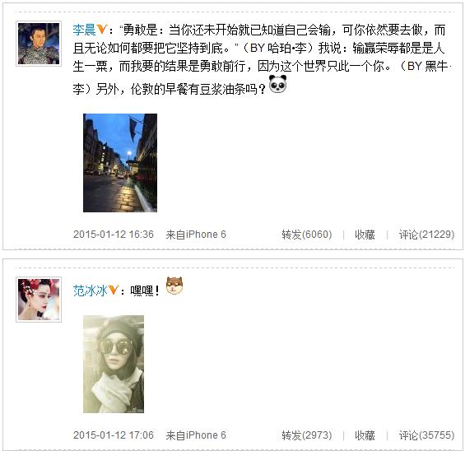The height and width of the screenshot is (451, 465).
Task: Click 收藏 on 范冰冰's post
Action: tap(365, 435)
